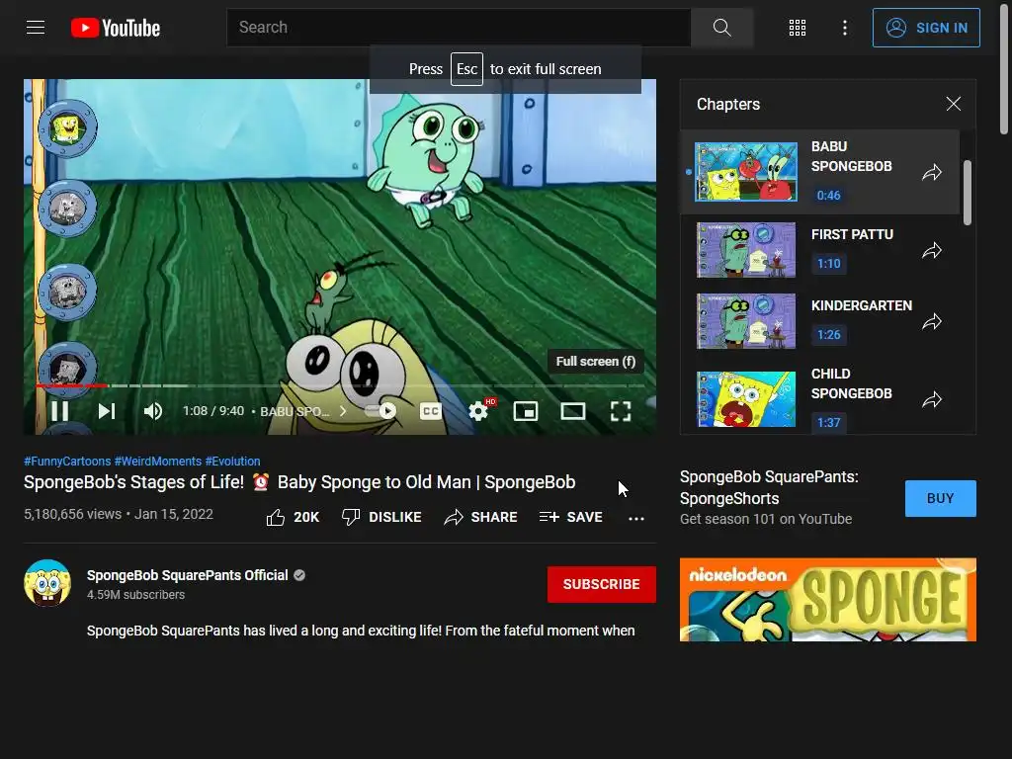Expand chapter title BABU SPO in player
This screenshot has width=1012, height=759.
(x=302, y=411)
